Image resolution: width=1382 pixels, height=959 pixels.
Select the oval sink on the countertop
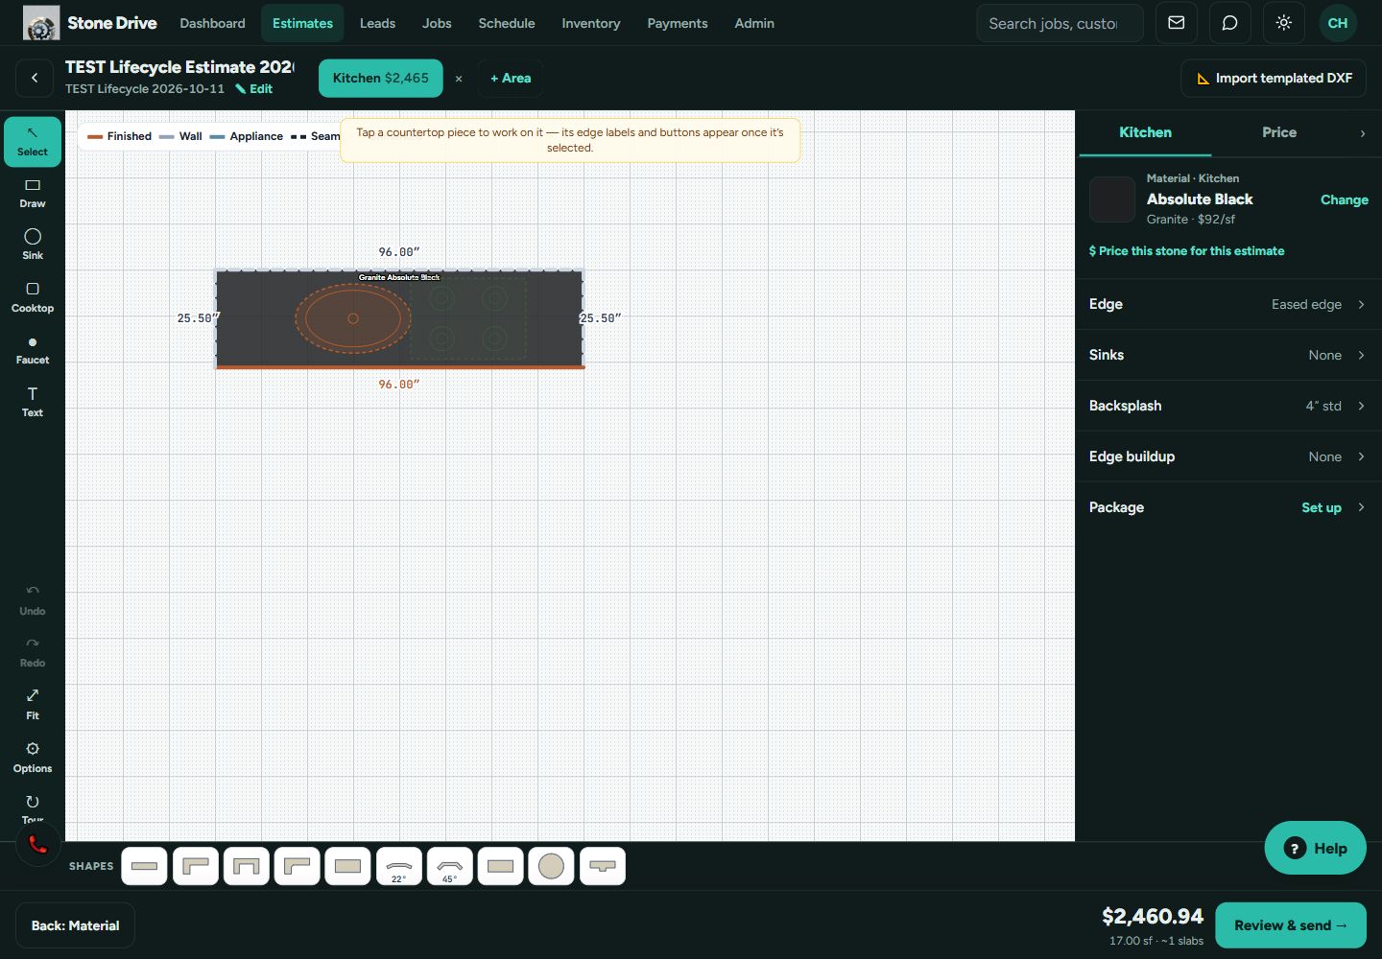(353, 318)
